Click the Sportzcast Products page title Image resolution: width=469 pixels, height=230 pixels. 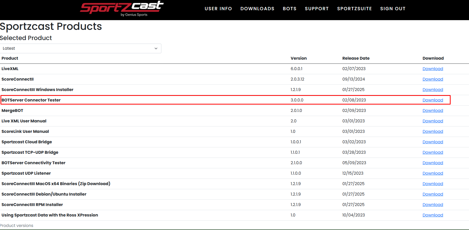click(51, 27)
